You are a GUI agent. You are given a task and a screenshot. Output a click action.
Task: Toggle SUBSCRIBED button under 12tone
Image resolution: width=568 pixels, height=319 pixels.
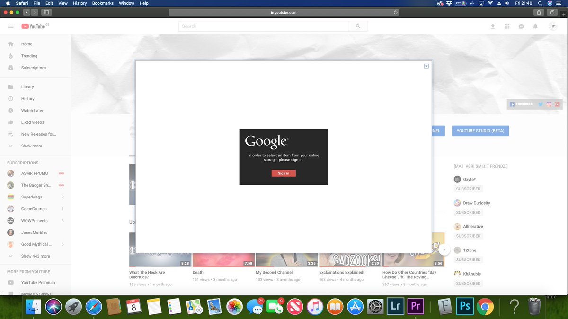click(468, 260)
